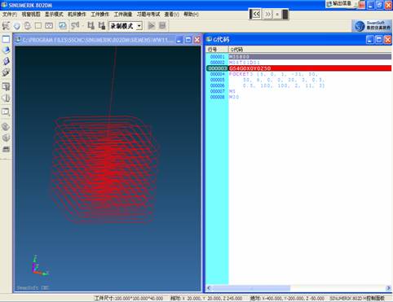Click the green play button in toolbar
This screenshot has width=393, height=302.
point(152,26)
